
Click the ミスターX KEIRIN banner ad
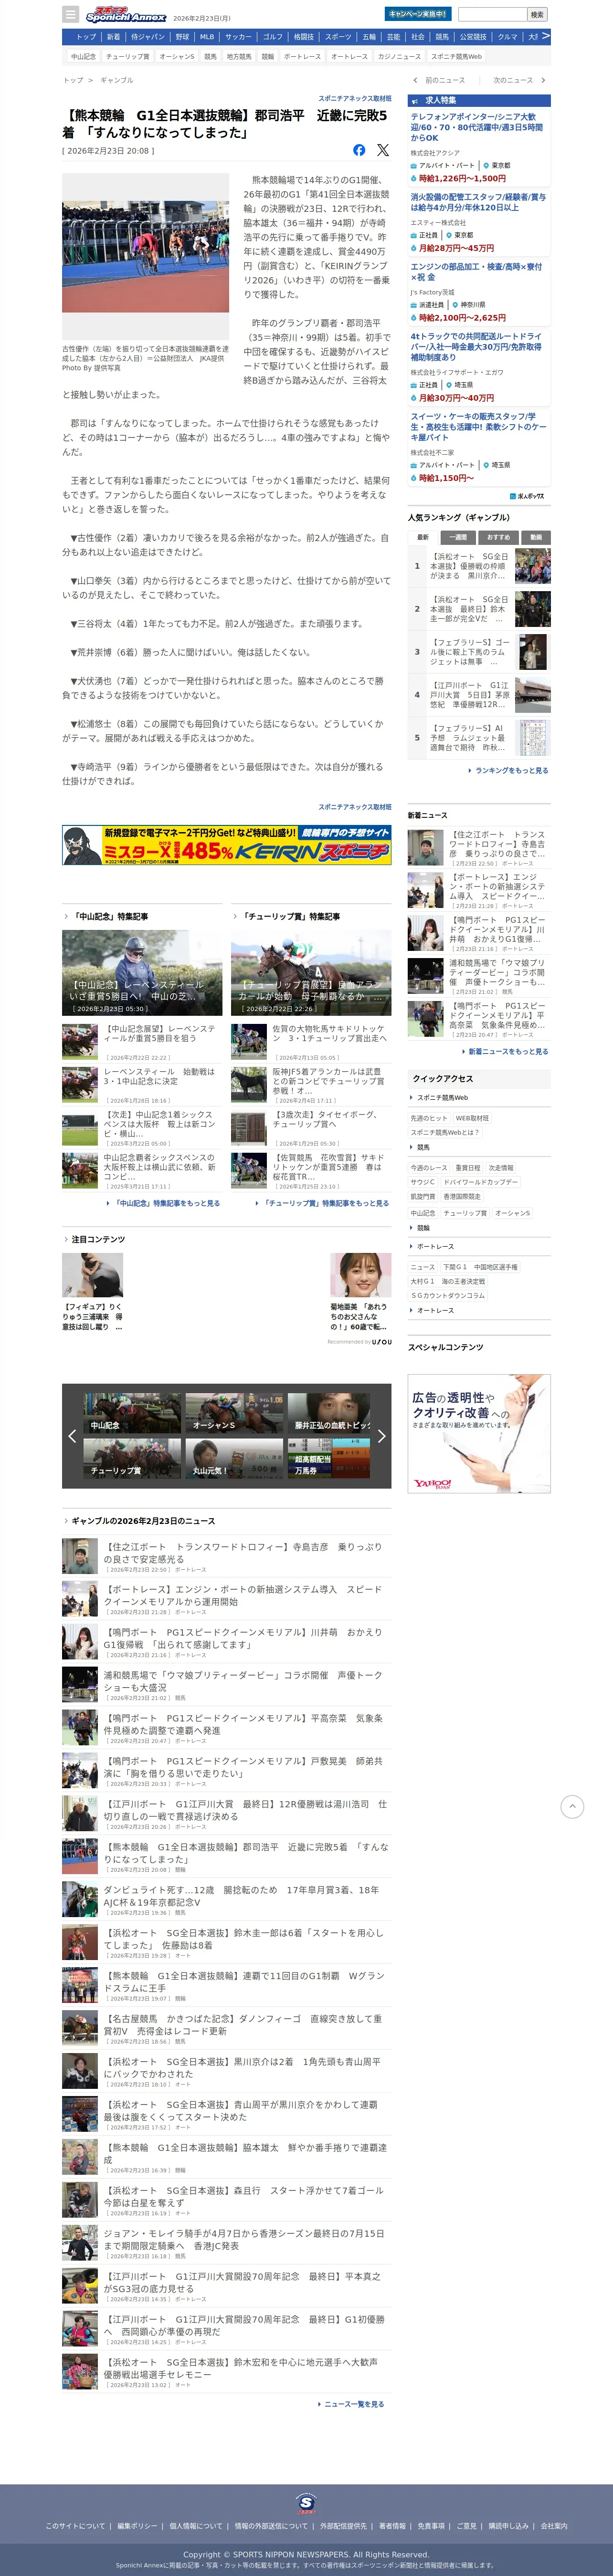point(226,845)
